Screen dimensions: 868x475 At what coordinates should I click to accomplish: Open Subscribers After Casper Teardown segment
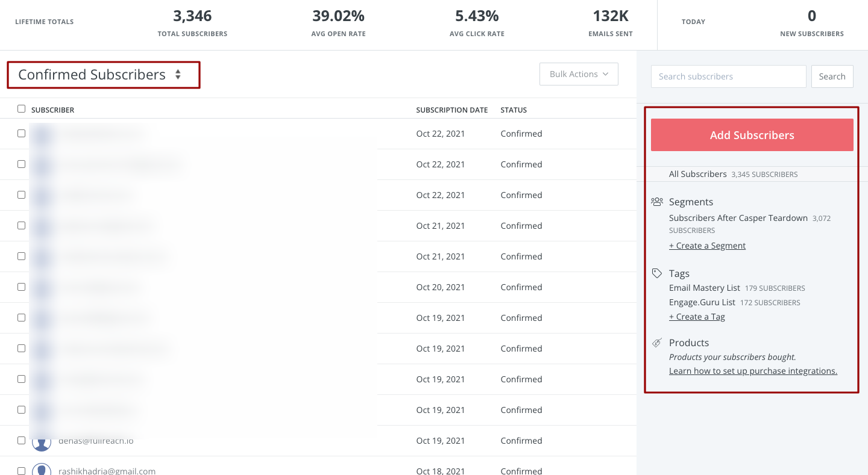pos(738,218)
